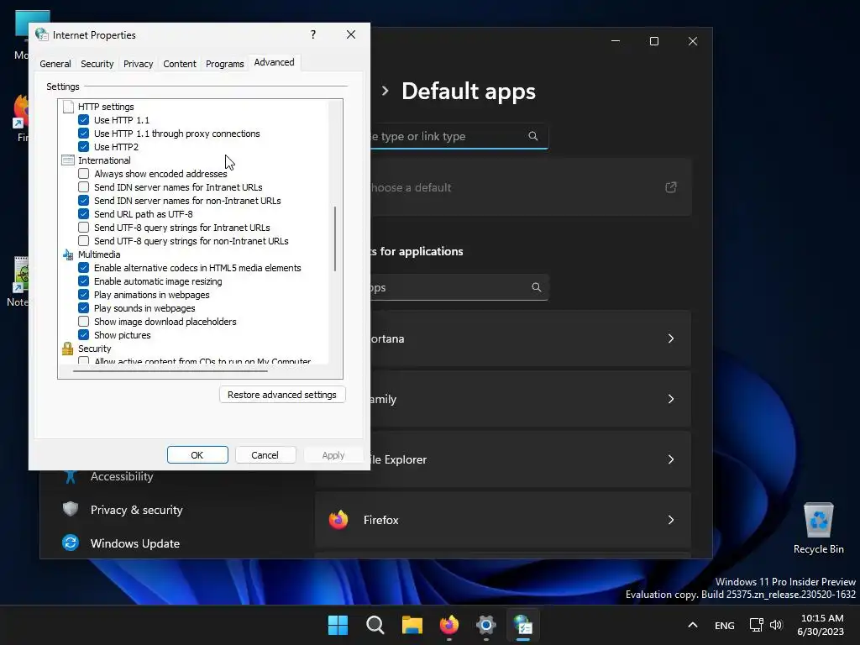Screen dimensions: 860x645
Task: Click the Privacy & security shield icon
Action: pos(71,510)
